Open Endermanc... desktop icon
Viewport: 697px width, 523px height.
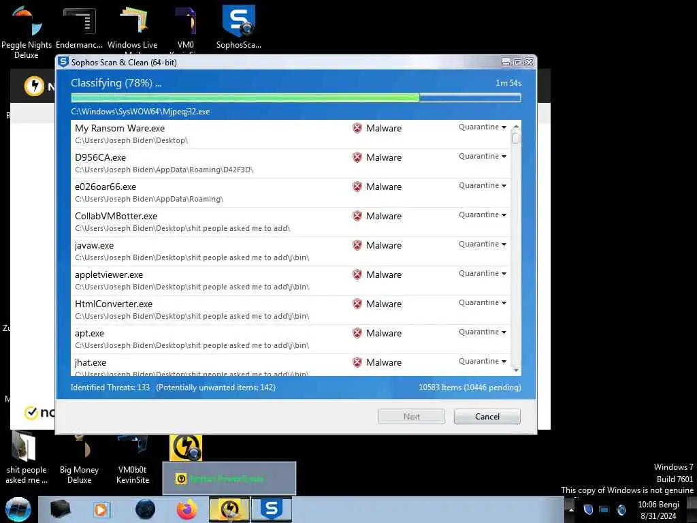coord(79,27)
